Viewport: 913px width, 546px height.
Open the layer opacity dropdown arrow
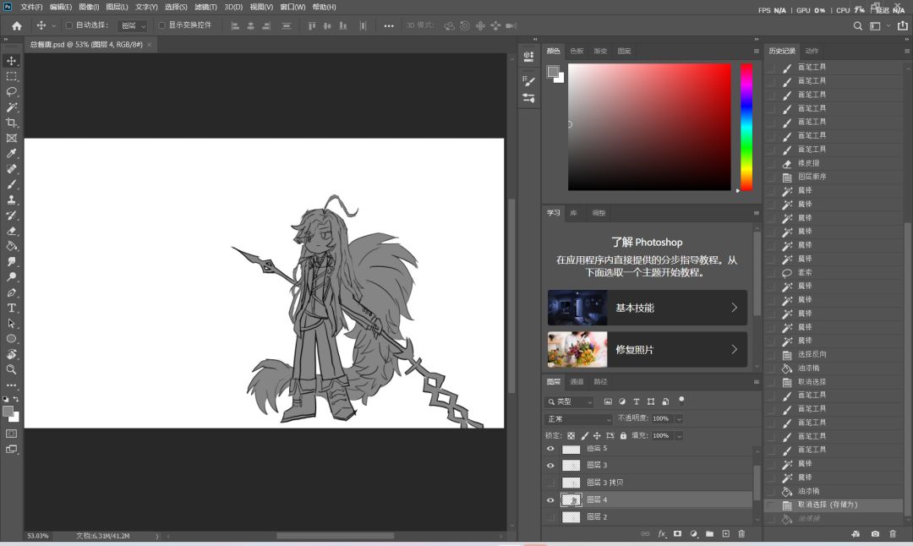pyautogui.click(x=679, y=419)
